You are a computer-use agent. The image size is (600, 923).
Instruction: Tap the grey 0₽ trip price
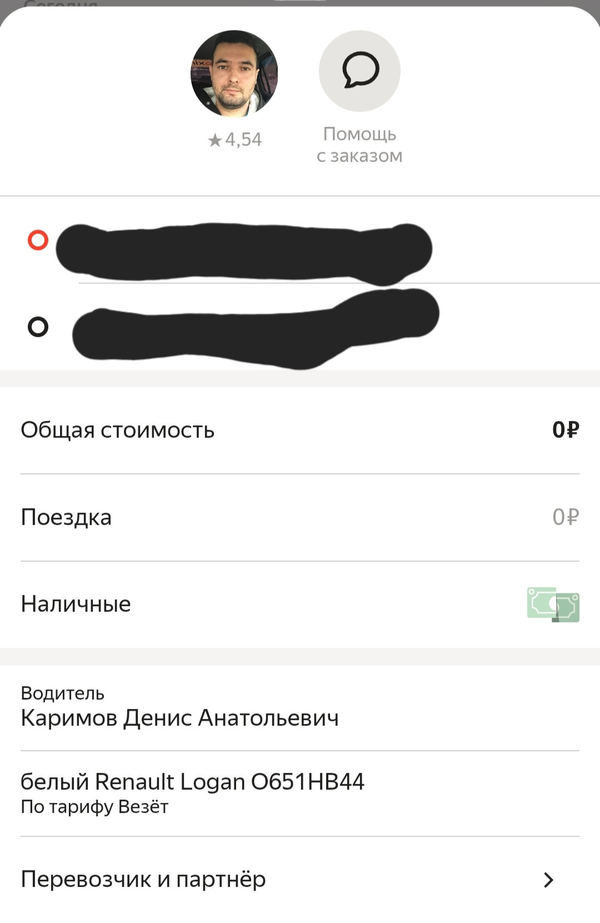coord(566,517)
